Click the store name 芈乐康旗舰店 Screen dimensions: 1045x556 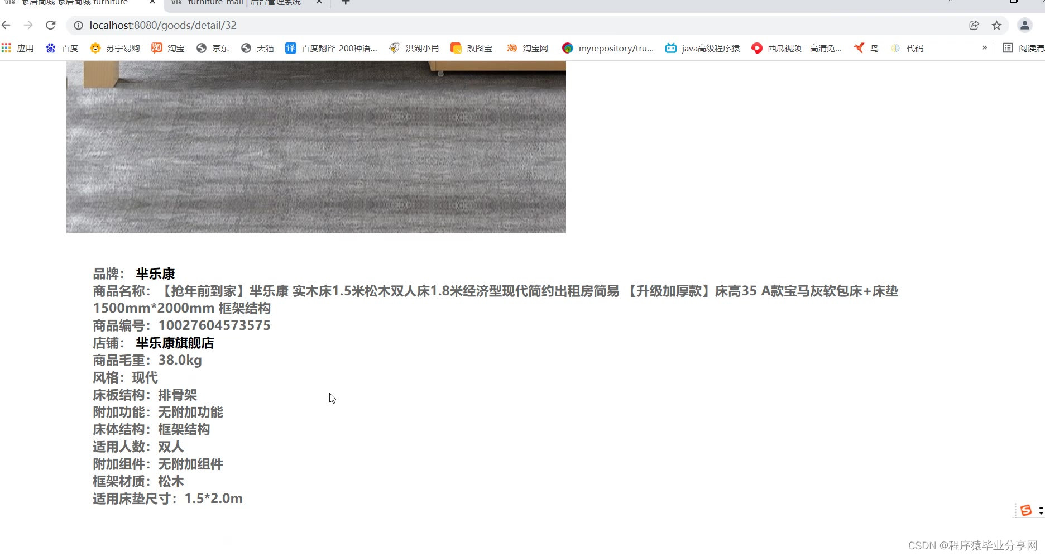pos(175,343)
